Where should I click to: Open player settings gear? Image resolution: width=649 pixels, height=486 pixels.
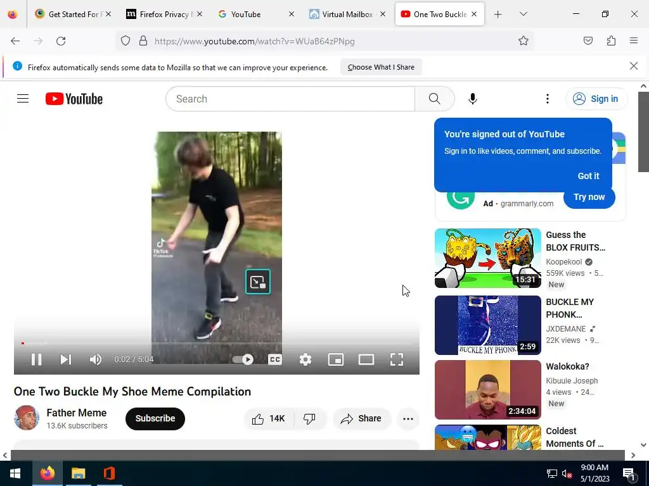[305, 359]
